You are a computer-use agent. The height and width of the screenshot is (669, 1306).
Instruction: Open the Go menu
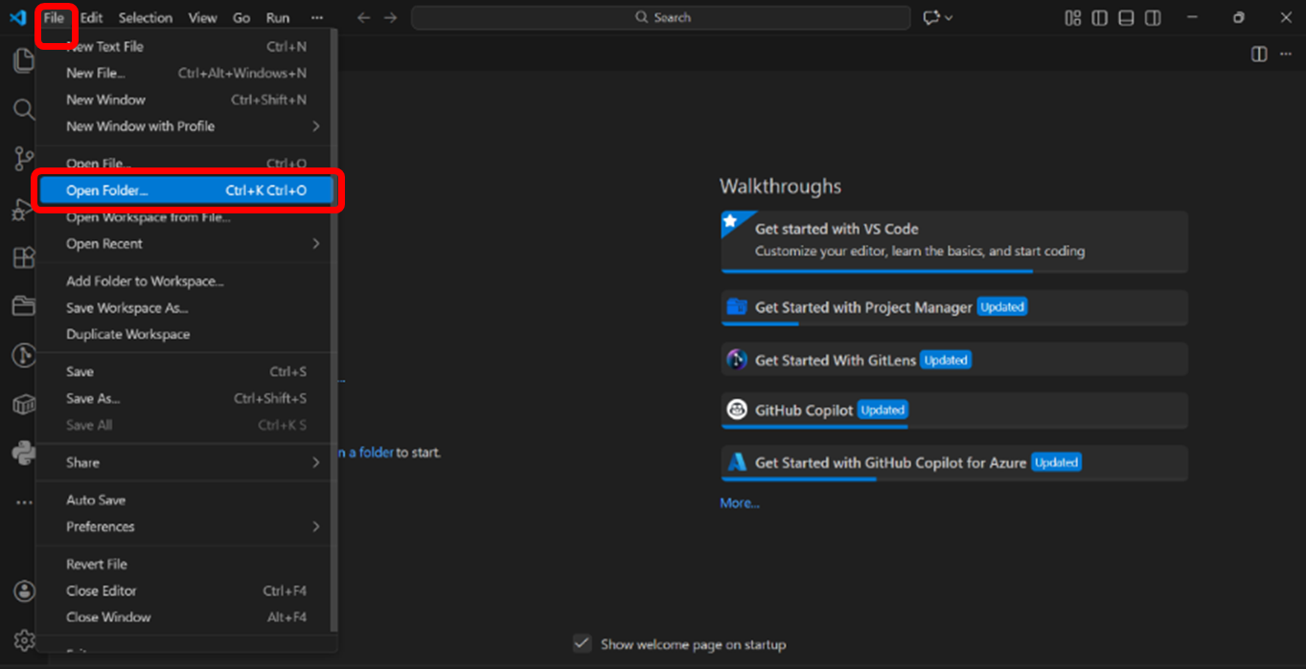tap(241, 17)
